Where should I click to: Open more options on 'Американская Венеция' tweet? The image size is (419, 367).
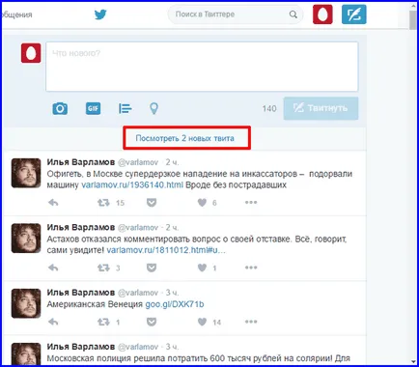pyautogui.click(x=251, y=322)
